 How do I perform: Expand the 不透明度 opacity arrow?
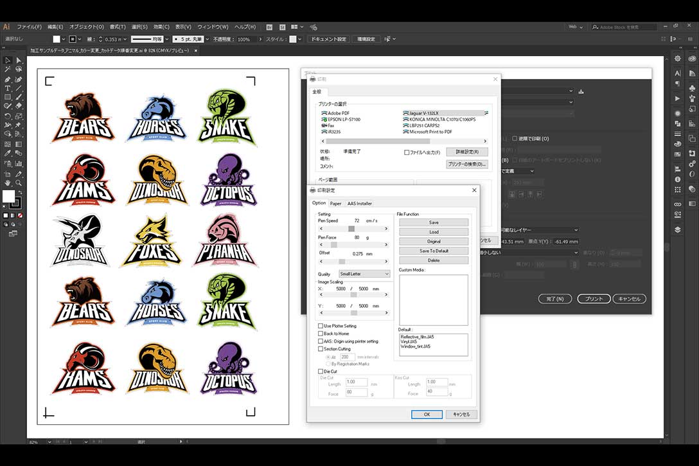pos(260,39)
